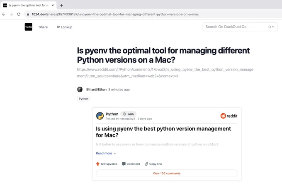282x188 pixels.
Task: Reload the page with the refresh icon
Action: tap(19, 14)
